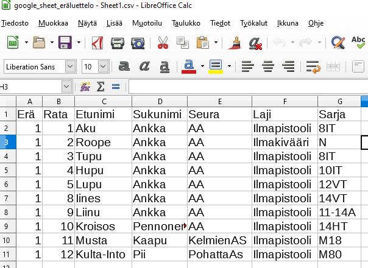Viewport: 368px width, 268px height.
Task: Open the font size dropdown
Action: (x=103, y=66)
